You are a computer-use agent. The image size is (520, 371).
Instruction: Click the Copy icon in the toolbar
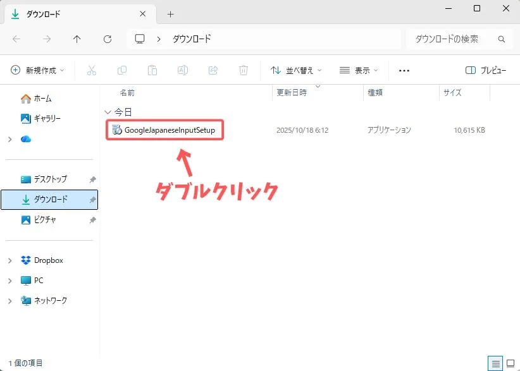(121, 70)
